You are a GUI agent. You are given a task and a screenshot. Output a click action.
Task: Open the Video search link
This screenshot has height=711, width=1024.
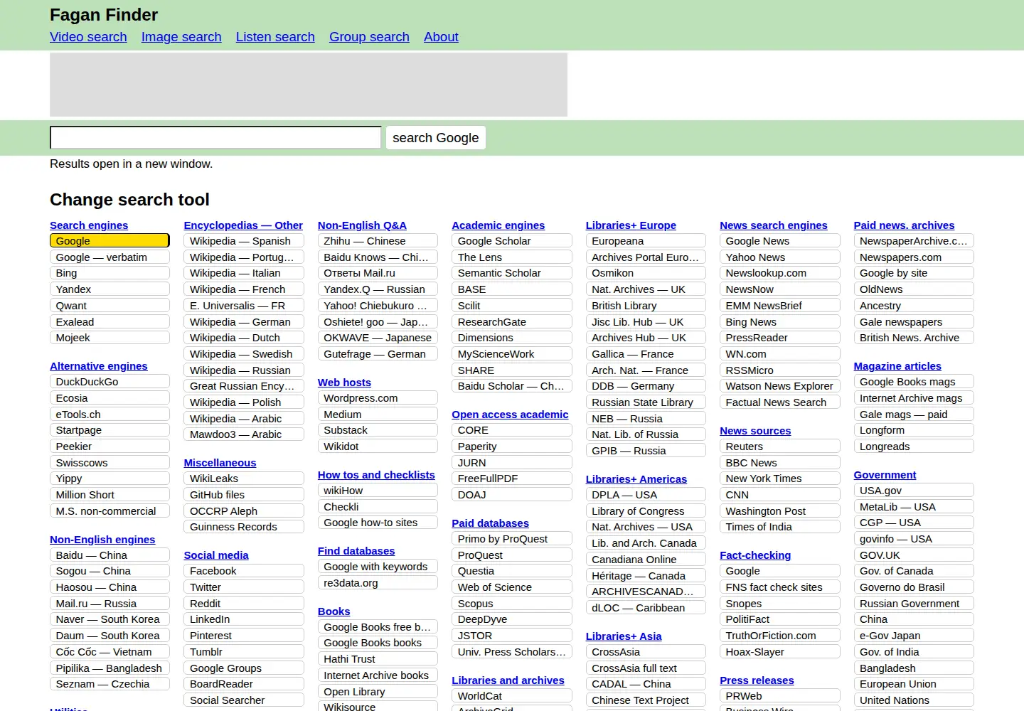[x=88, y=37]
